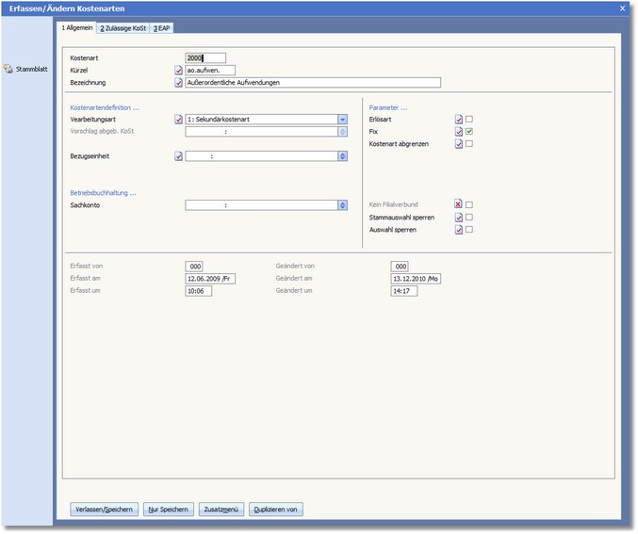
Task: Click the edit icon beside Auswahl sperren
Action: pos(459,229)
